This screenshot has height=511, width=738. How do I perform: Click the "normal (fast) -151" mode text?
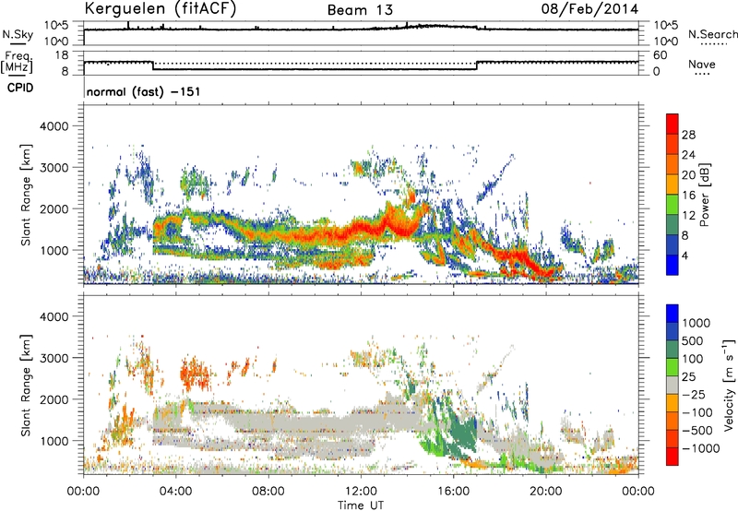pos(144,91)
